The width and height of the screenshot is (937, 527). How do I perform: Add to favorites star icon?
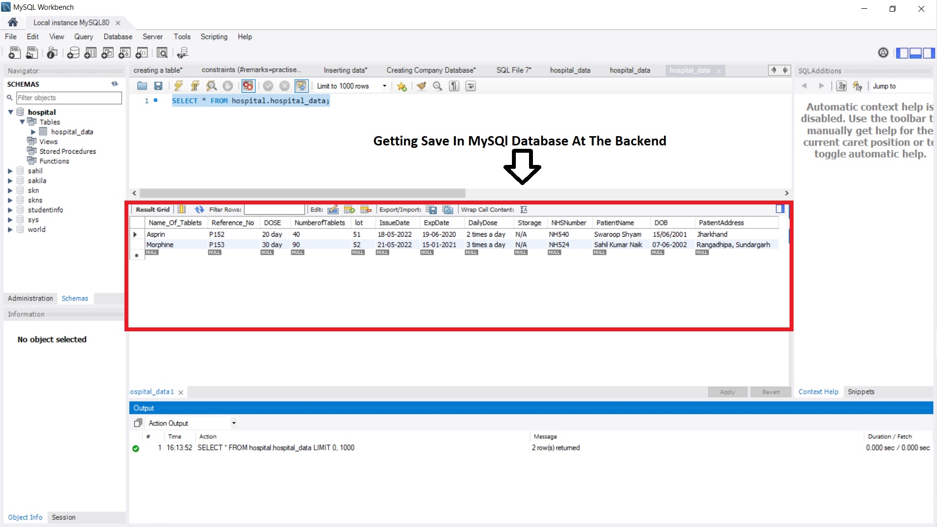pyautogui.click(x=402, y=86)
